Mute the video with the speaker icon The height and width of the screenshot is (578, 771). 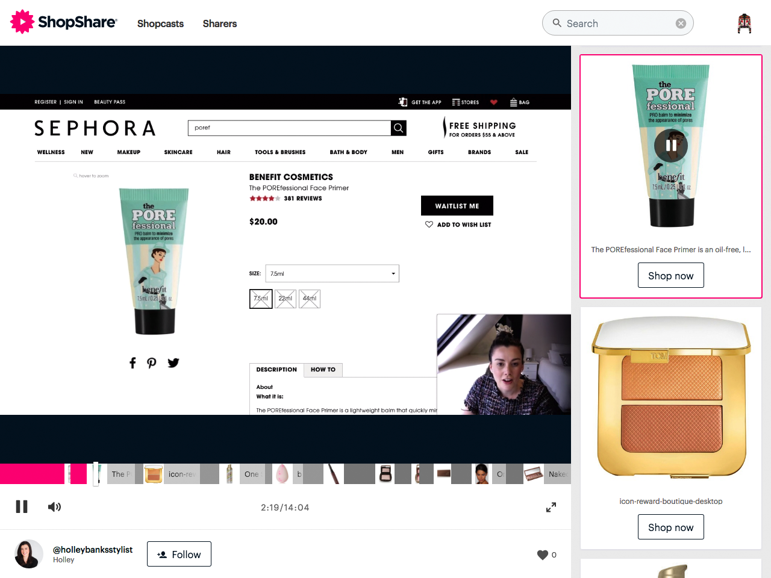click(x=54, y=507)
